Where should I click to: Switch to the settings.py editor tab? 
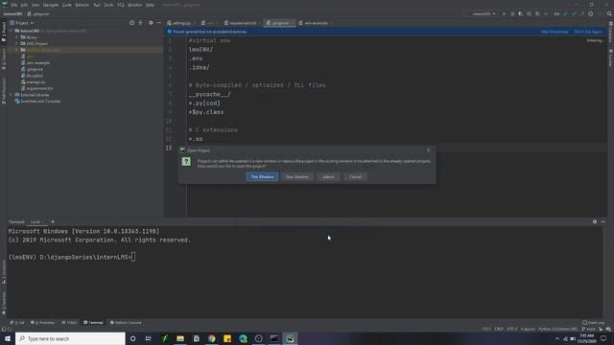click(179, 23)
